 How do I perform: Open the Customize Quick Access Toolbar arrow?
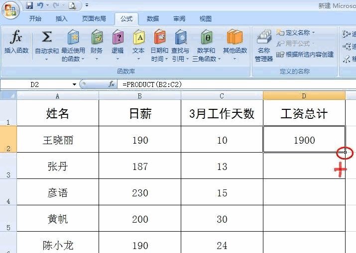(x=87, y=5)
